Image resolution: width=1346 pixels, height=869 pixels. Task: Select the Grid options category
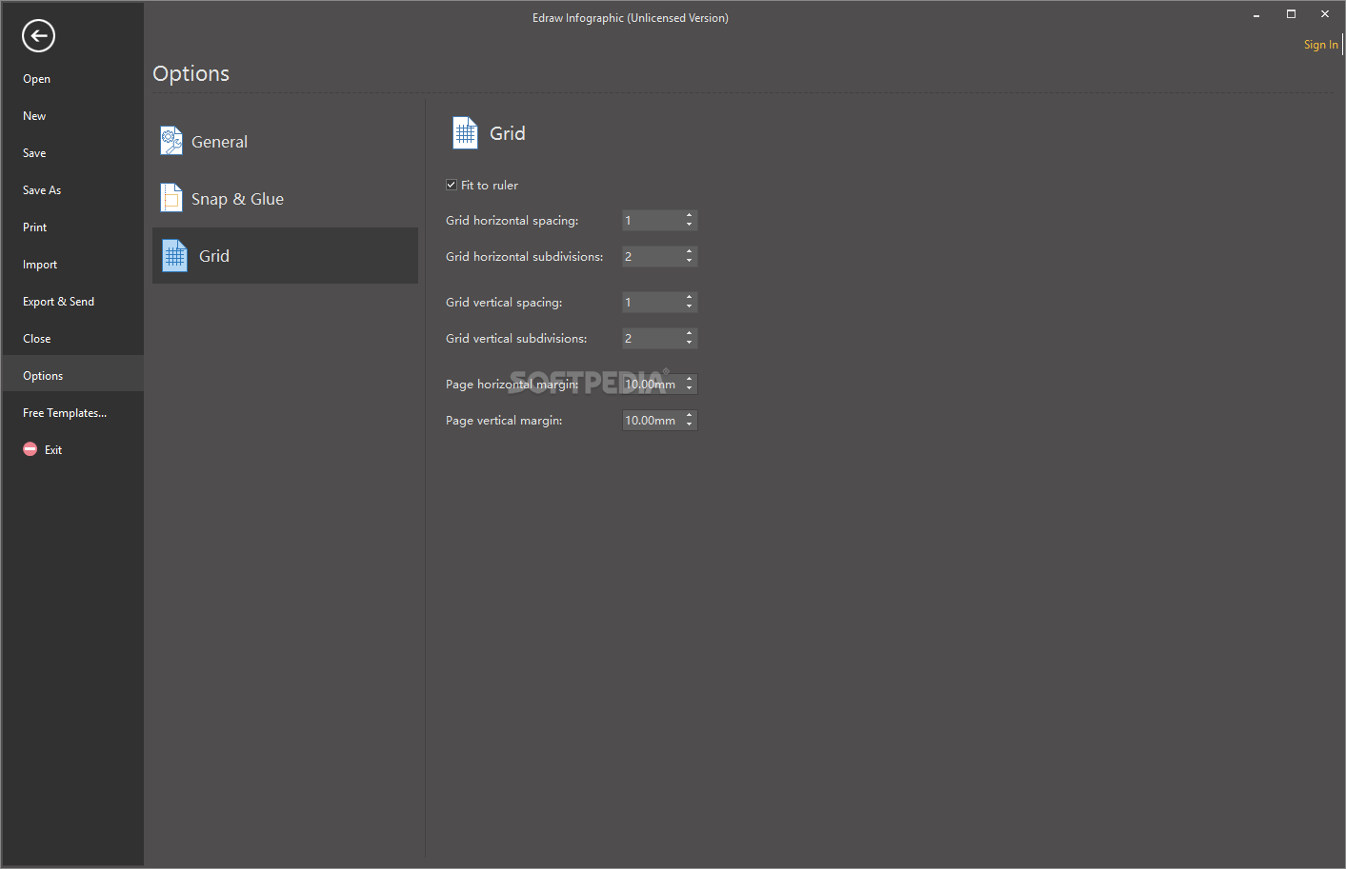285,255
